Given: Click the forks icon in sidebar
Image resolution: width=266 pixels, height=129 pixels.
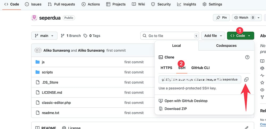Looking at the screenshot, I should 262,97.
